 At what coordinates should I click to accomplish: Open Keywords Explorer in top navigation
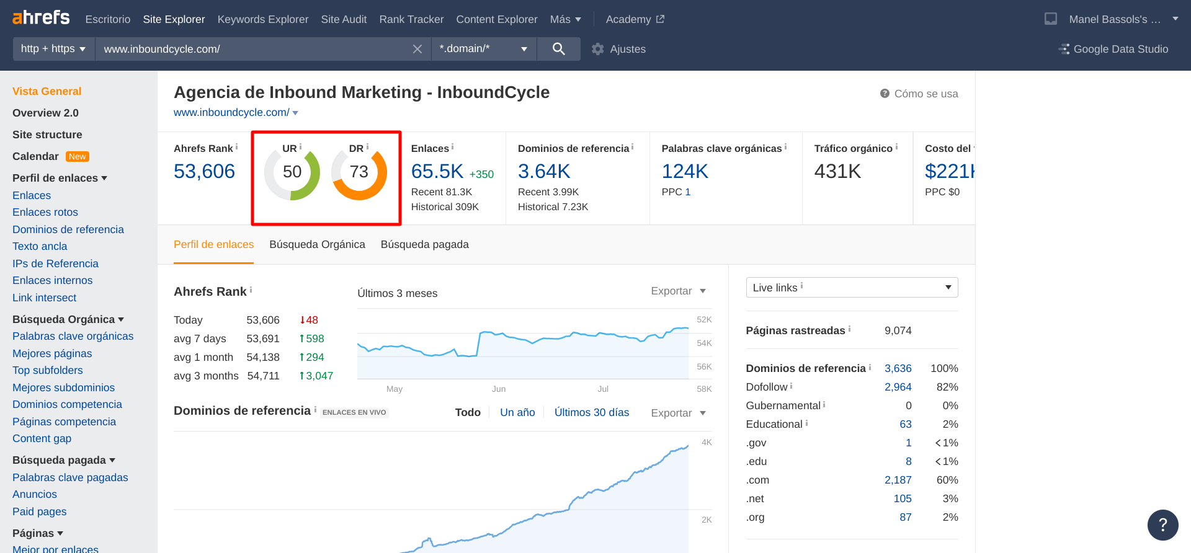(x=263, y=19)
